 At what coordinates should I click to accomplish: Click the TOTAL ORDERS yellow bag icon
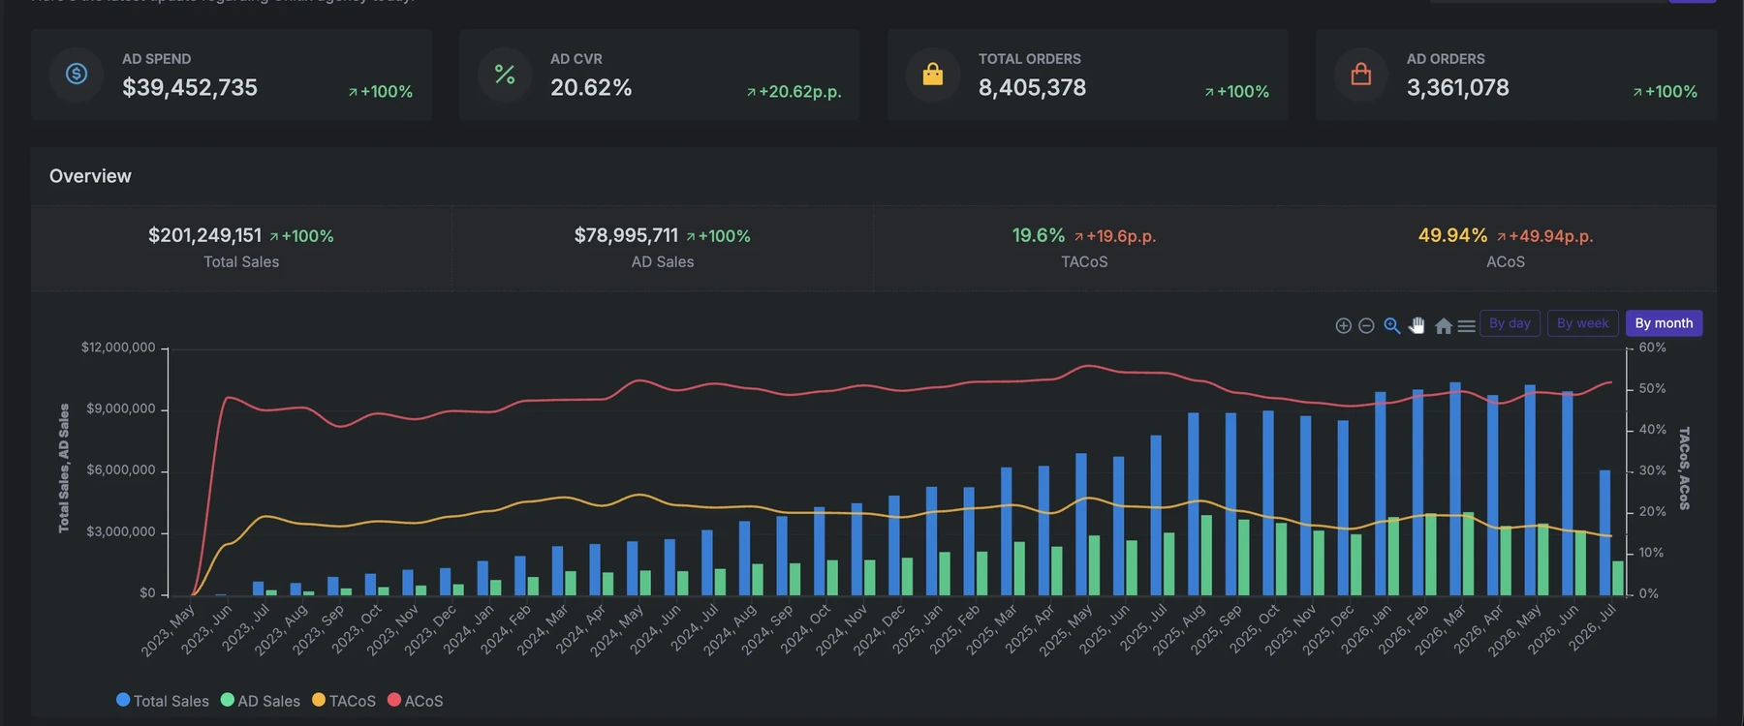933,74
